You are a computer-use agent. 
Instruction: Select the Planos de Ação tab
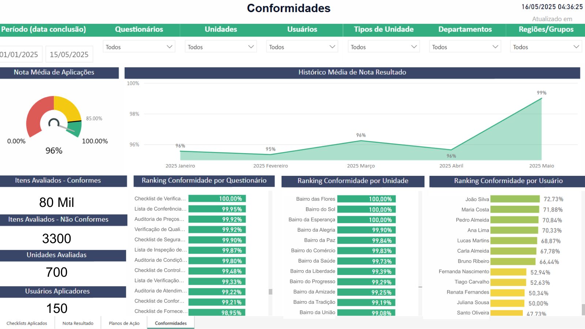(124, 323)
